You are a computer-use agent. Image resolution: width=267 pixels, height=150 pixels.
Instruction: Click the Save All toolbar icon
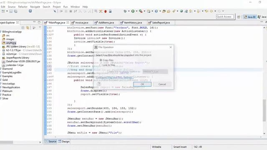click(16, 11)
